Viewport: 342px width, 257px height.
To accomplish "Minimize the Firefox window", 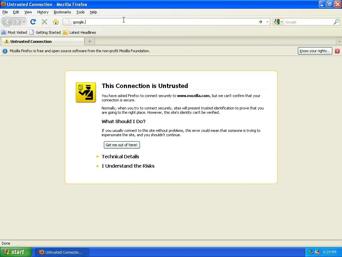I will pos(322,4).
